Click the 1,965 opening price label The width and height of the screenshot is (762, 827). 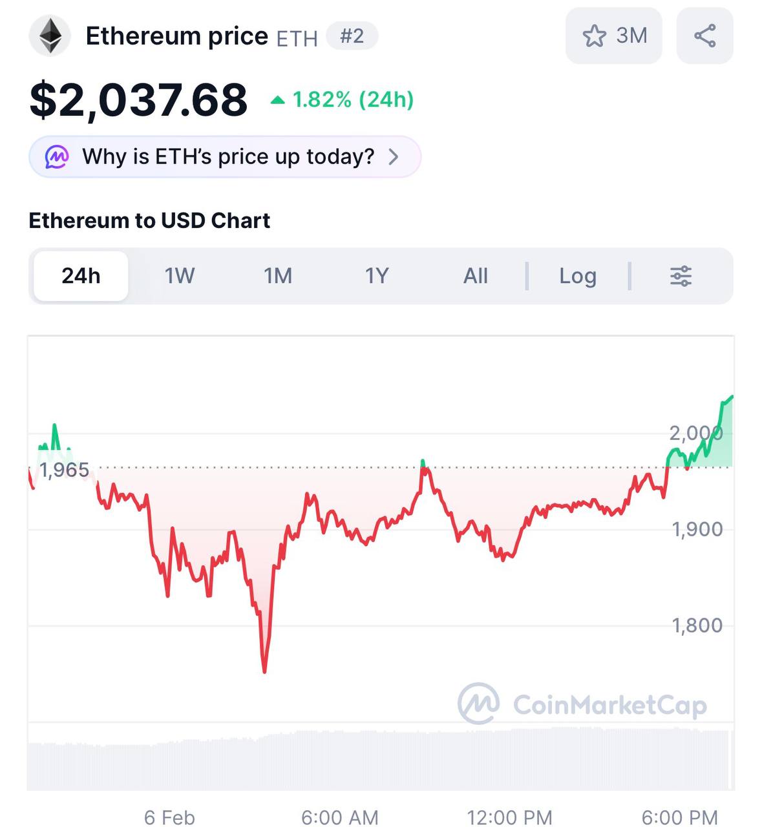tap(64, 470)
